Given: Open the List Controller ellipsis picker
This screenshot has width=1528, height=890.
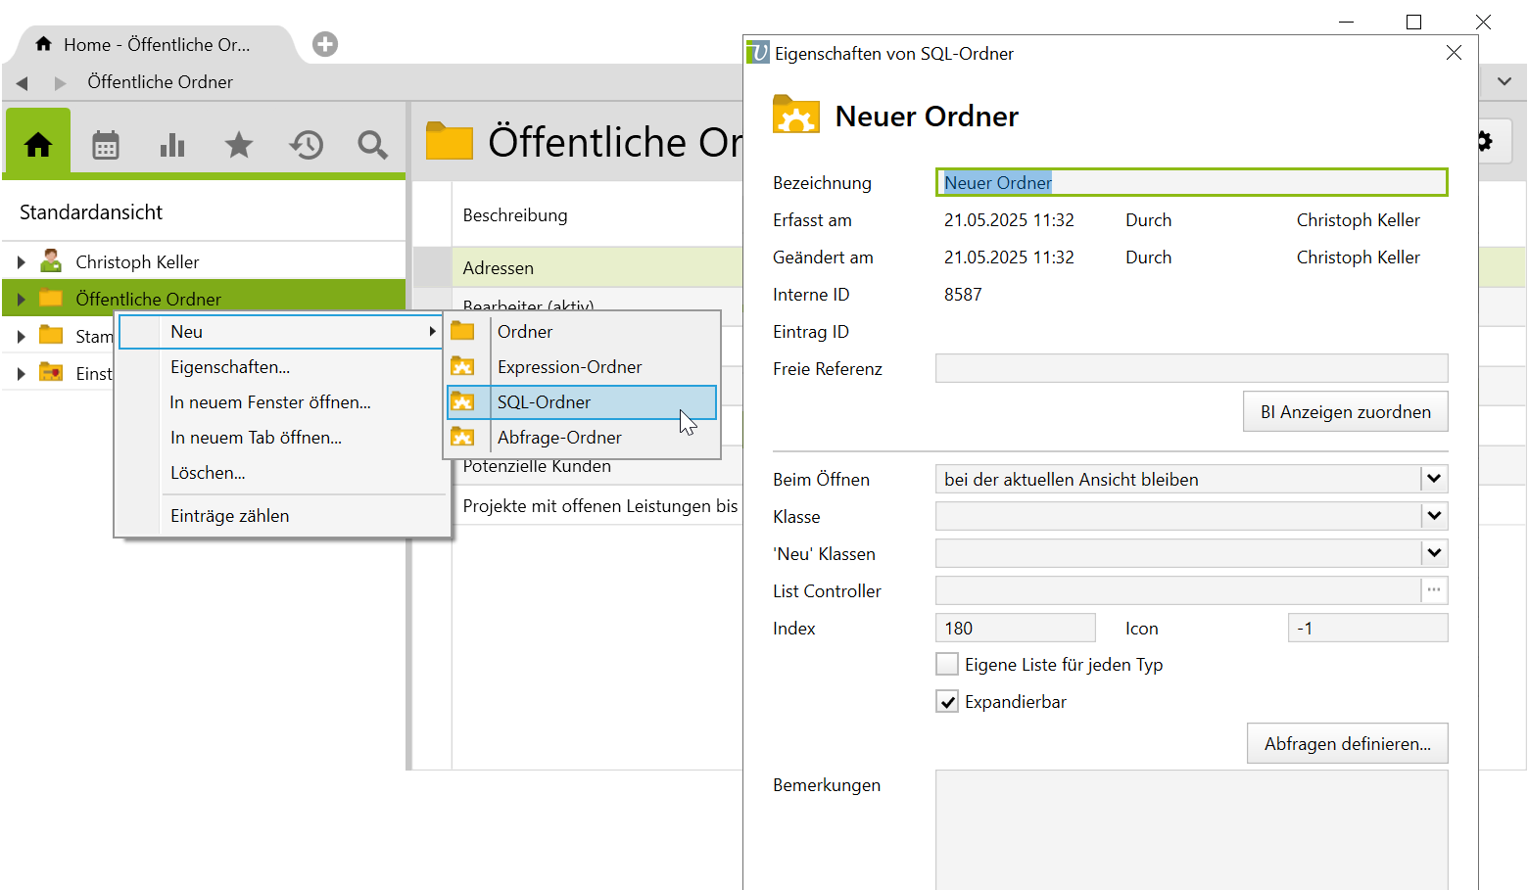Looking at the screenshot, I should [x=1434, y=590].
